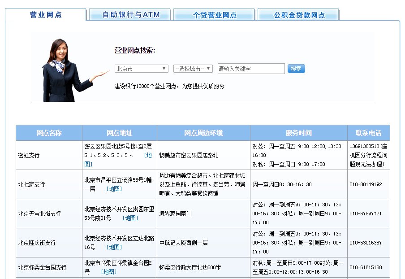Click the 搜索 (Search) button
This screenshot has height=279, width=405.
[296, 68]
